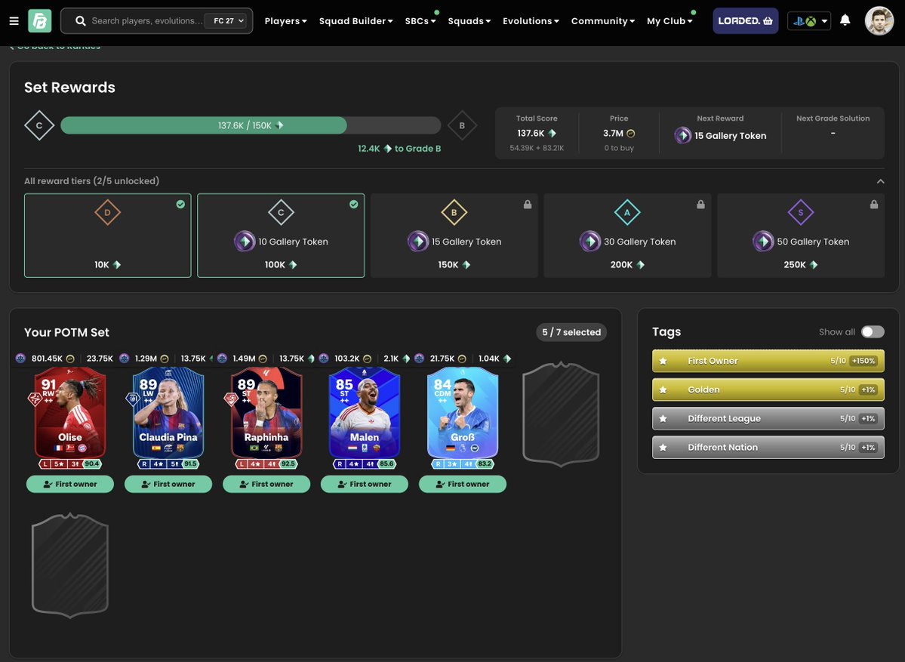
Task: Click the star icon on Different League tag
Action: pyautogui.click(x=663, y=418)
